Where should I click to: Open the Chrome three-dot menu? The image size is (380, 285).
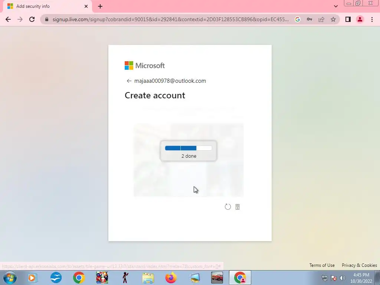(372, 19)
